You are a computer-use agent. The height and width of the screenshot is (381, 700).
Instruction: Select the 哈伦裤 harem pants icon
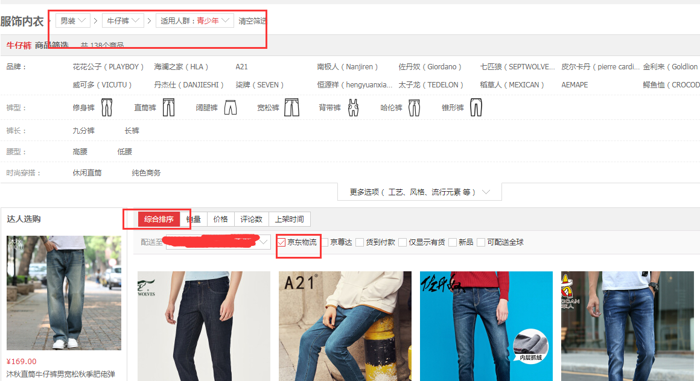click(x=415, y=107)
